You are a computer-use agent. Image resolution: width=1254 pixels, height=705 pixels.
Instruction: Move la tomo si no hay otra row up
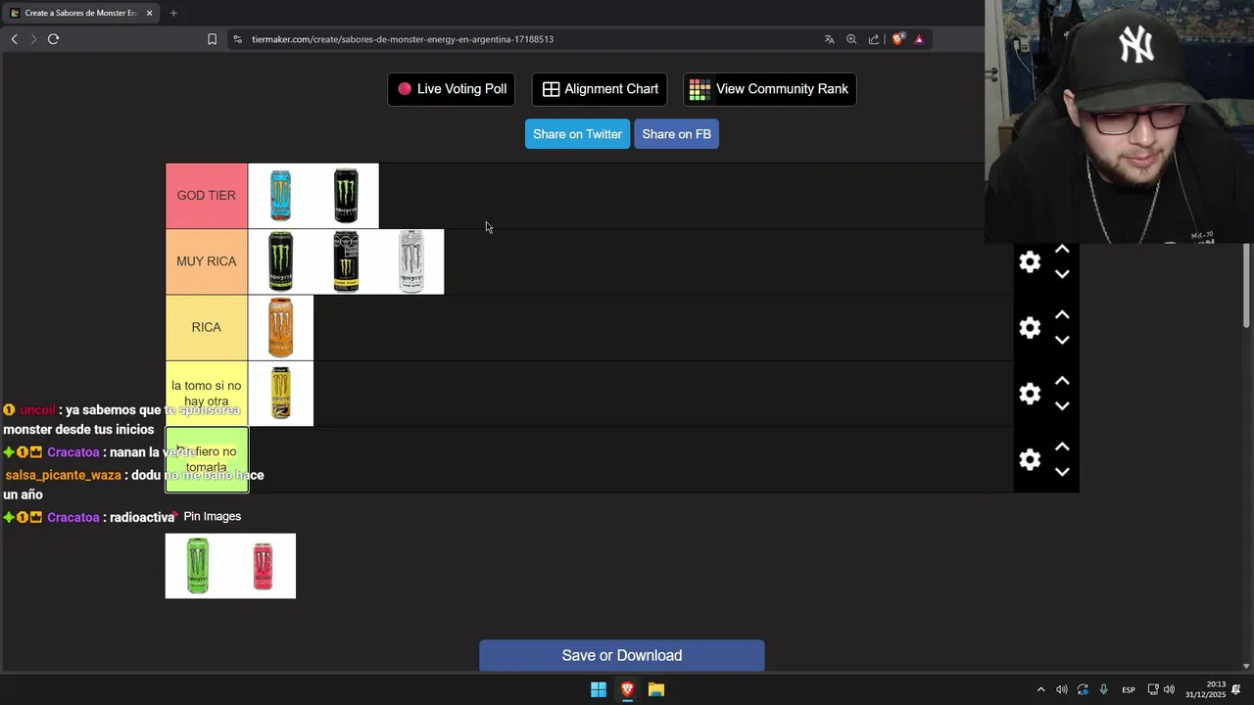1062,381
